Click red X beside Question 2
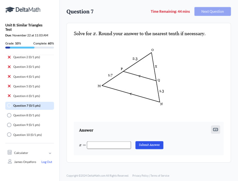 pos(9,57)
